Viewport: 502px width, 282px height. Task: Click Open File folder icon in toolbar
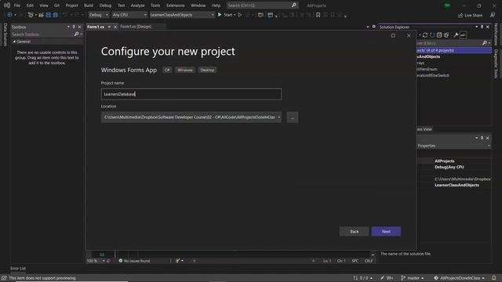(x=41, y=15)
